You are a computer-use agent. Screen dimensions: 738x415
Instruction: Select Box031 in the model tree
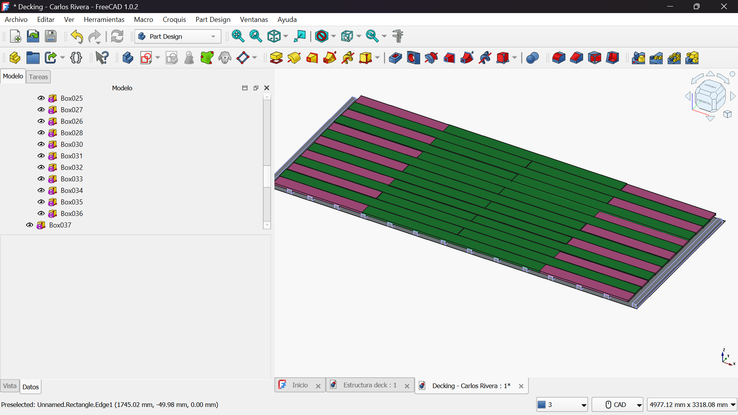71,156
